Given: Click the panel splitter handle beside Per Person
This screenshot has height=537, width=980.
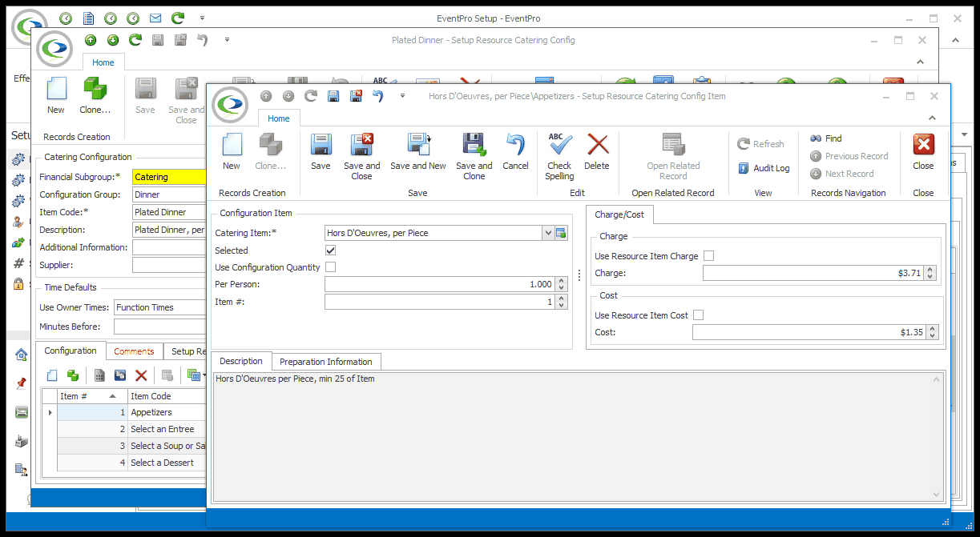Looking at the screenshot, I should click(579, 276).
